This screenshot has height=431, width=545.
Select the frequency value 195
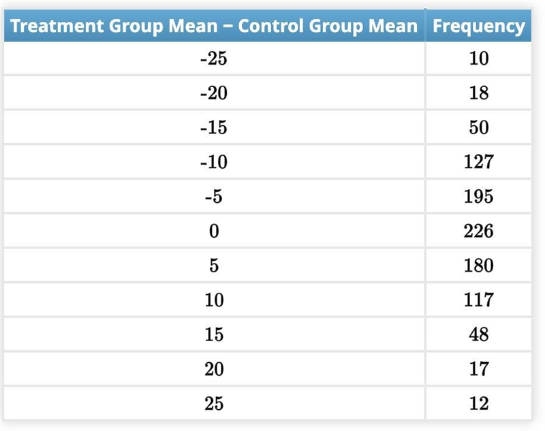click(x=479, y=196)
